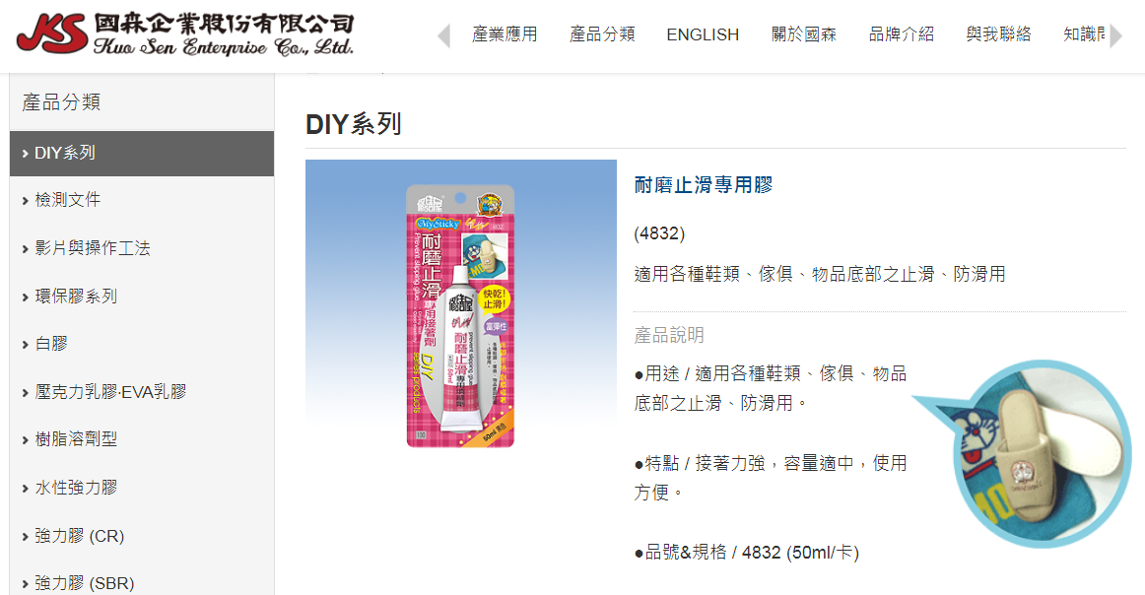Viewport: 1145px width, 595px height.
Task: Open the 白膠 product category
Action: [142, 344]
